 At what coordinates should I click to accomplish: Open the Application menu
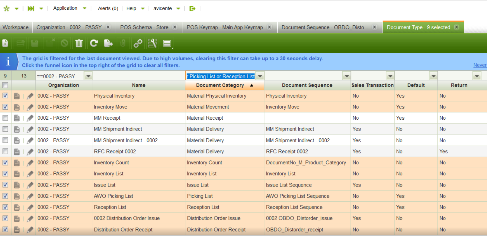coord(65,8)
